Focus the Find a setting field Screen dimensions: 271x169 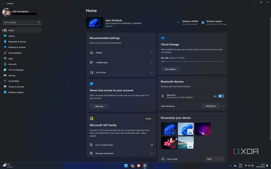click(22, 22)
